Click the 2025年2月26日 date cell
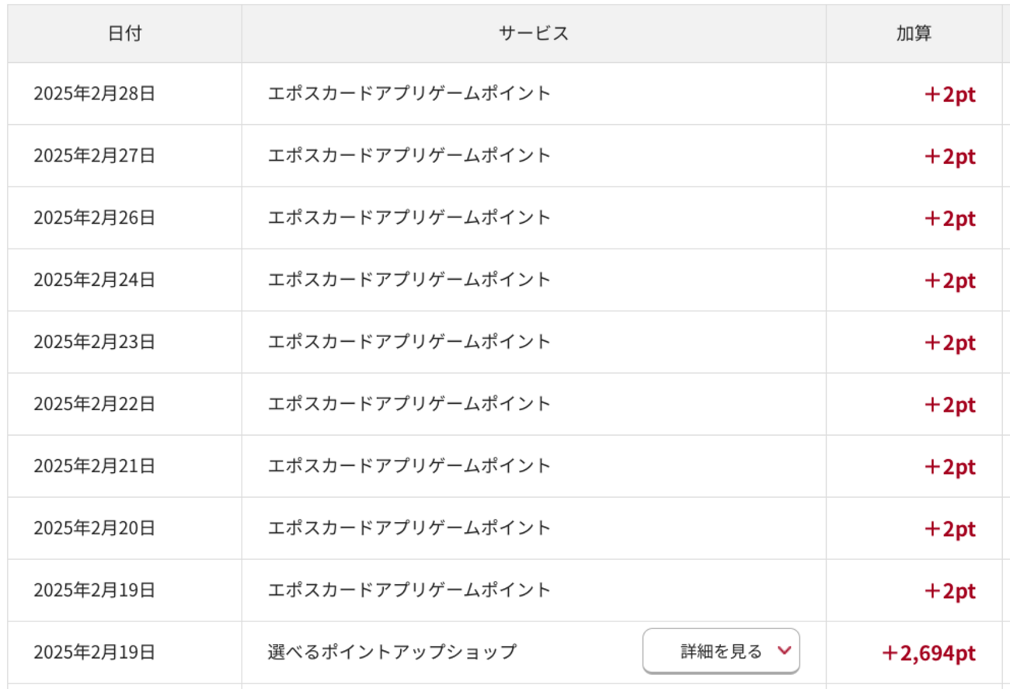 [95, 217]
